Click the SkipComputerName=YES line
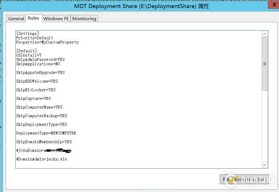 [40, 107]
